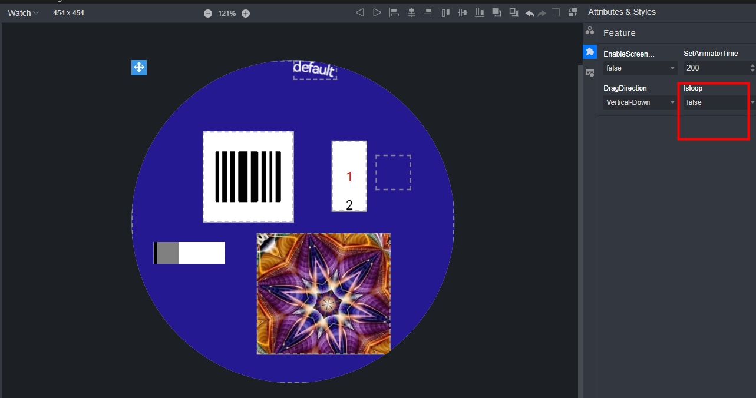Click the SetAnimatorTime value field
The image size is (756, 398).
(715, 68)
